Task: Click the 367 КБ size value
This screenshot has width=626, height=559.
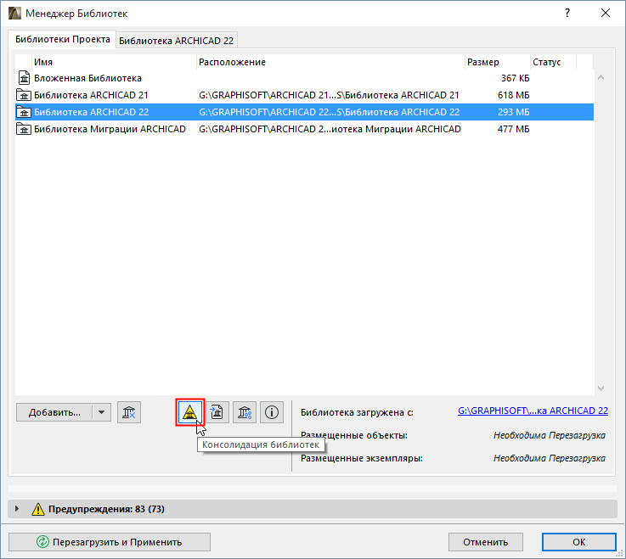Action: point(515,78)
